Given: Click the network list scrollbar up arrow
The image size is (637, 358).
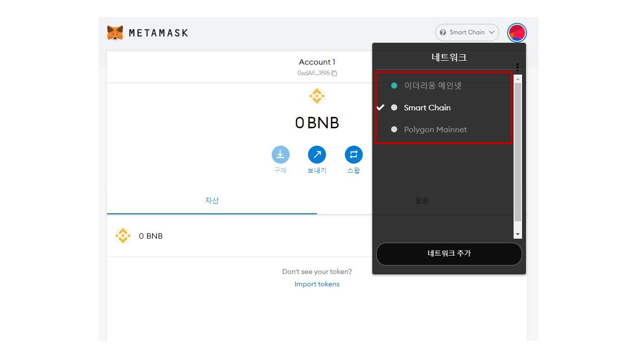Looking at the screenshot, I should click(x=518, y=79).
